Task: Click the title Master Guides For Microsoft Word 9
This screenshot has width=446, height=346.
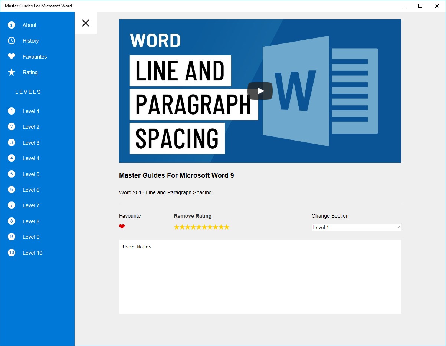Action: (177, 175)
